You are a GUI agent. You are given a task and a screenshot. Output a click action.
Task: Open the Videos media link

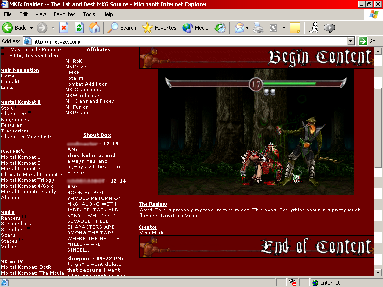point(9,246)
